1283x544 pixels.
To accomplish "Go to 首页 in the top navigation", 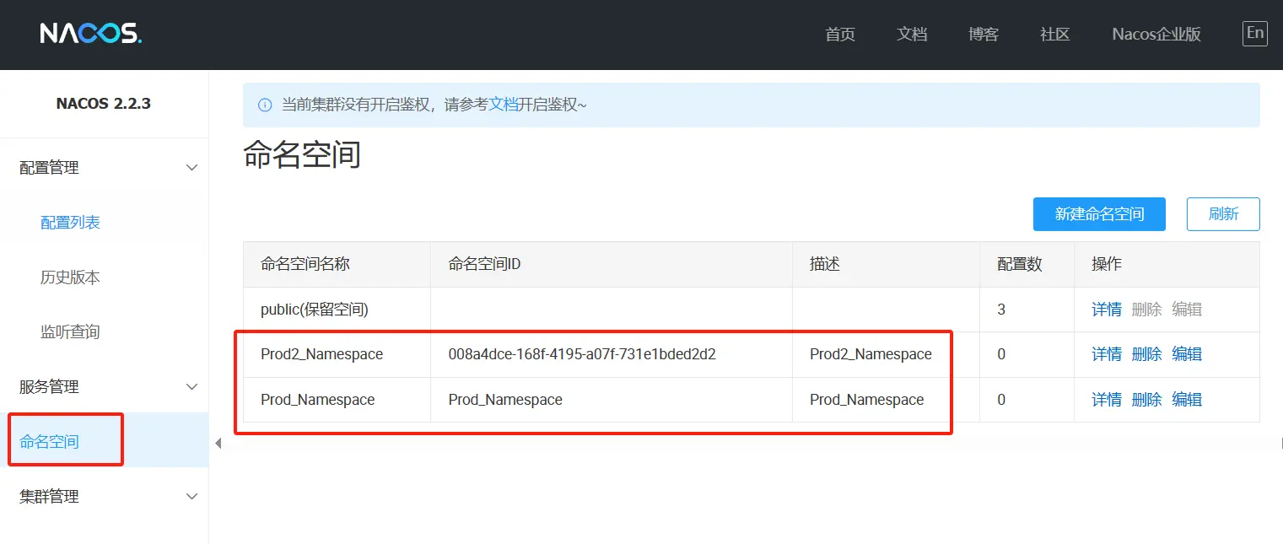I will point(839,35).
